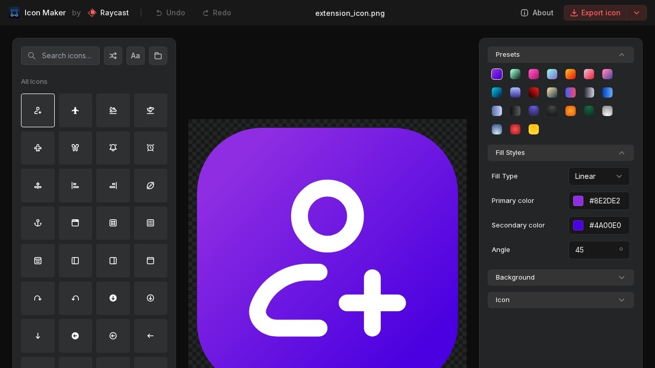Image resolution: width=655 pixels, height=368 pixels.
Task: Click the large icon preview canvas
Action: [327, 244]
